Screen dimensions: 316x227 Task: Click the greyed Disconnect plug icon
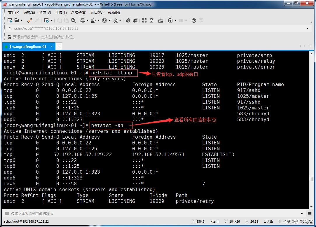point(37,20)
